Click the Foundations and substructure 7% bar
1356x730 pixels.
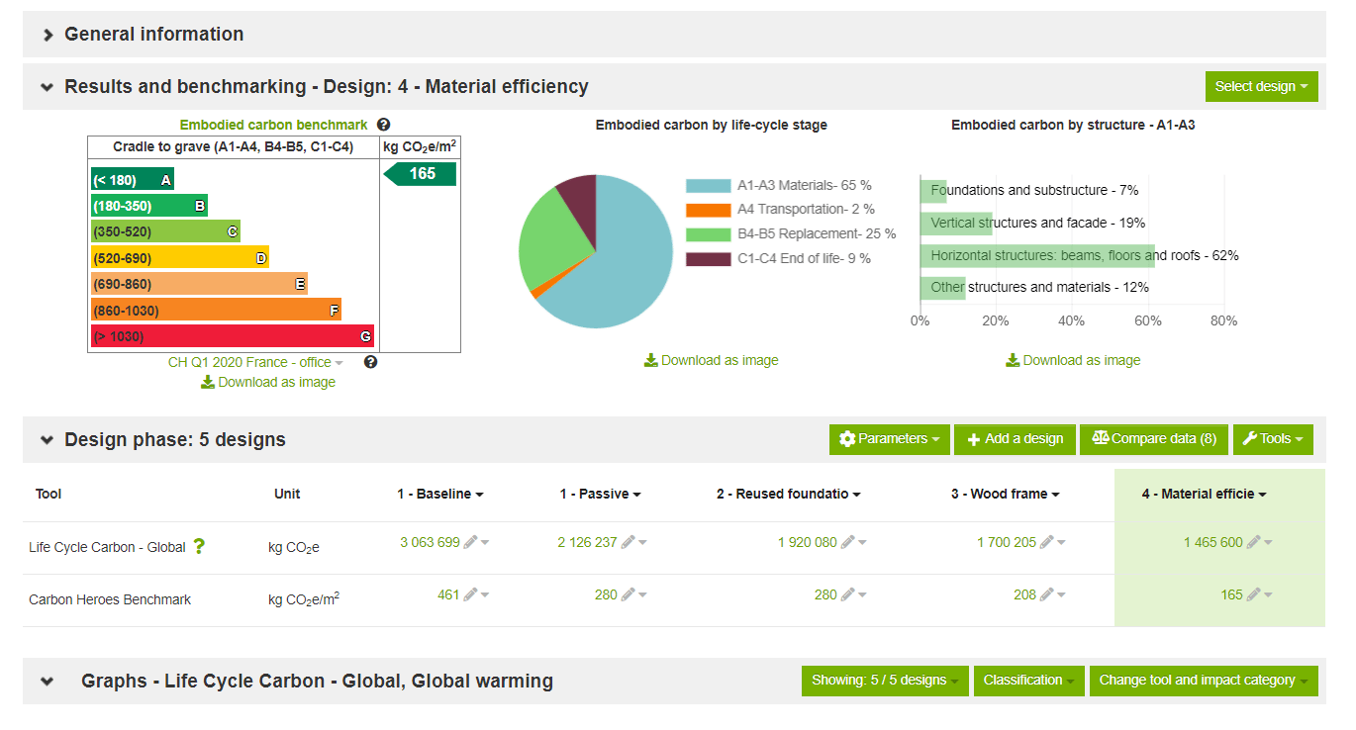click(933, 190)
